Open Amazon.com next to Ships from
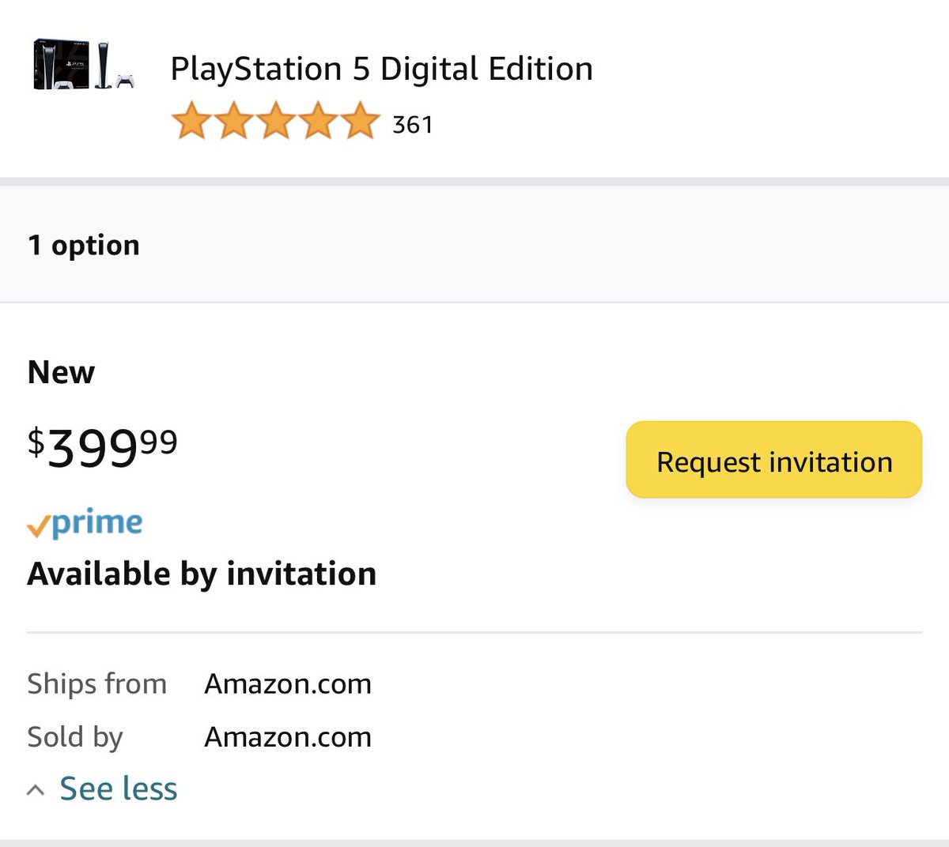The image size is (949, 847). coord(288,683)
